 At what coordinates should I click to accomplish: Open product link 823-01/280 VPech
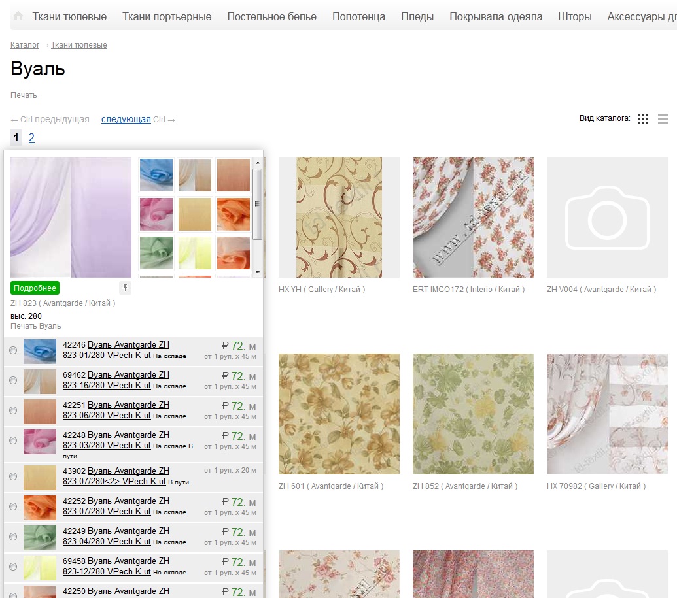[x=116, y=350]
